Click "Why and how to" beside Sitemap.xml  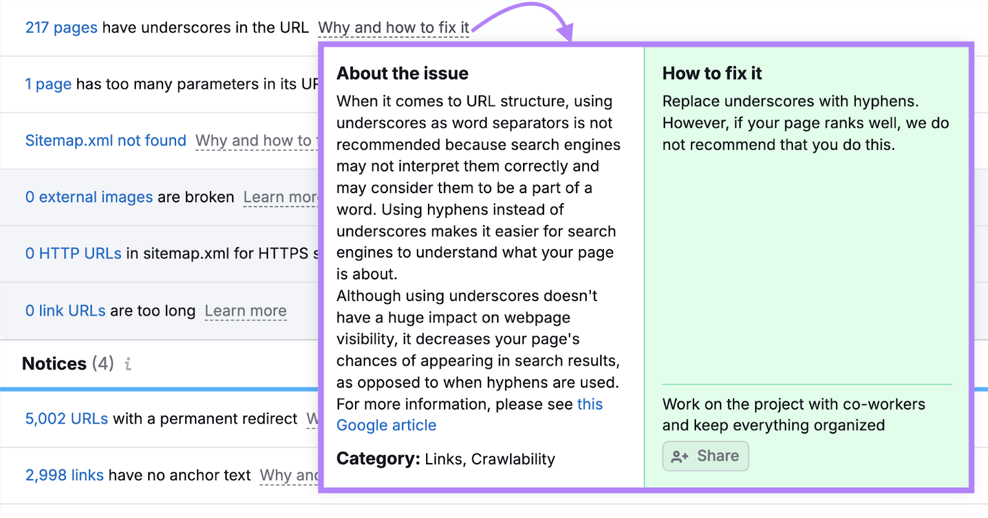point(255,141)
